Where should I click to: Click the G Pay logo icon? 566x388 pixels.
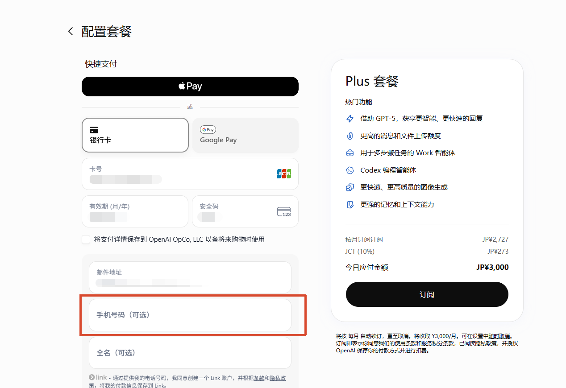coord(208,130)
